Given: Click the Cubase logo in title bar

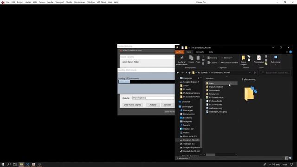Looking at the screenshot, I should (x=3, y=2).
